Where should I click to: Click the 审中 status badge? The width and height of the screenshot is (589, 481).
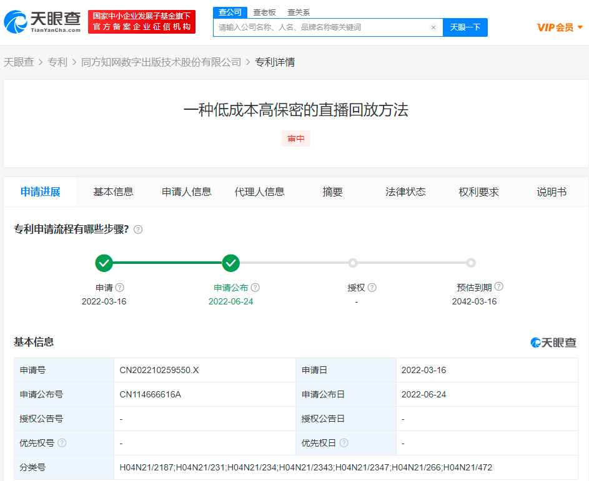click(296, 138)
